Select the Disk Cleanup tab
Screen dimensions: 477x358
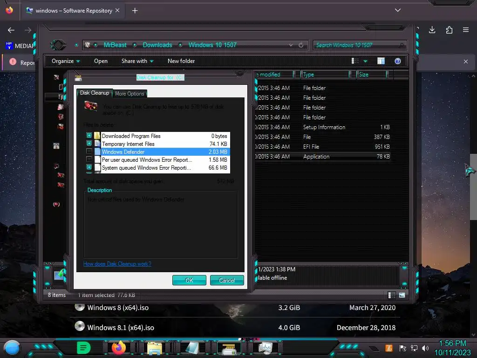(94, 93)
